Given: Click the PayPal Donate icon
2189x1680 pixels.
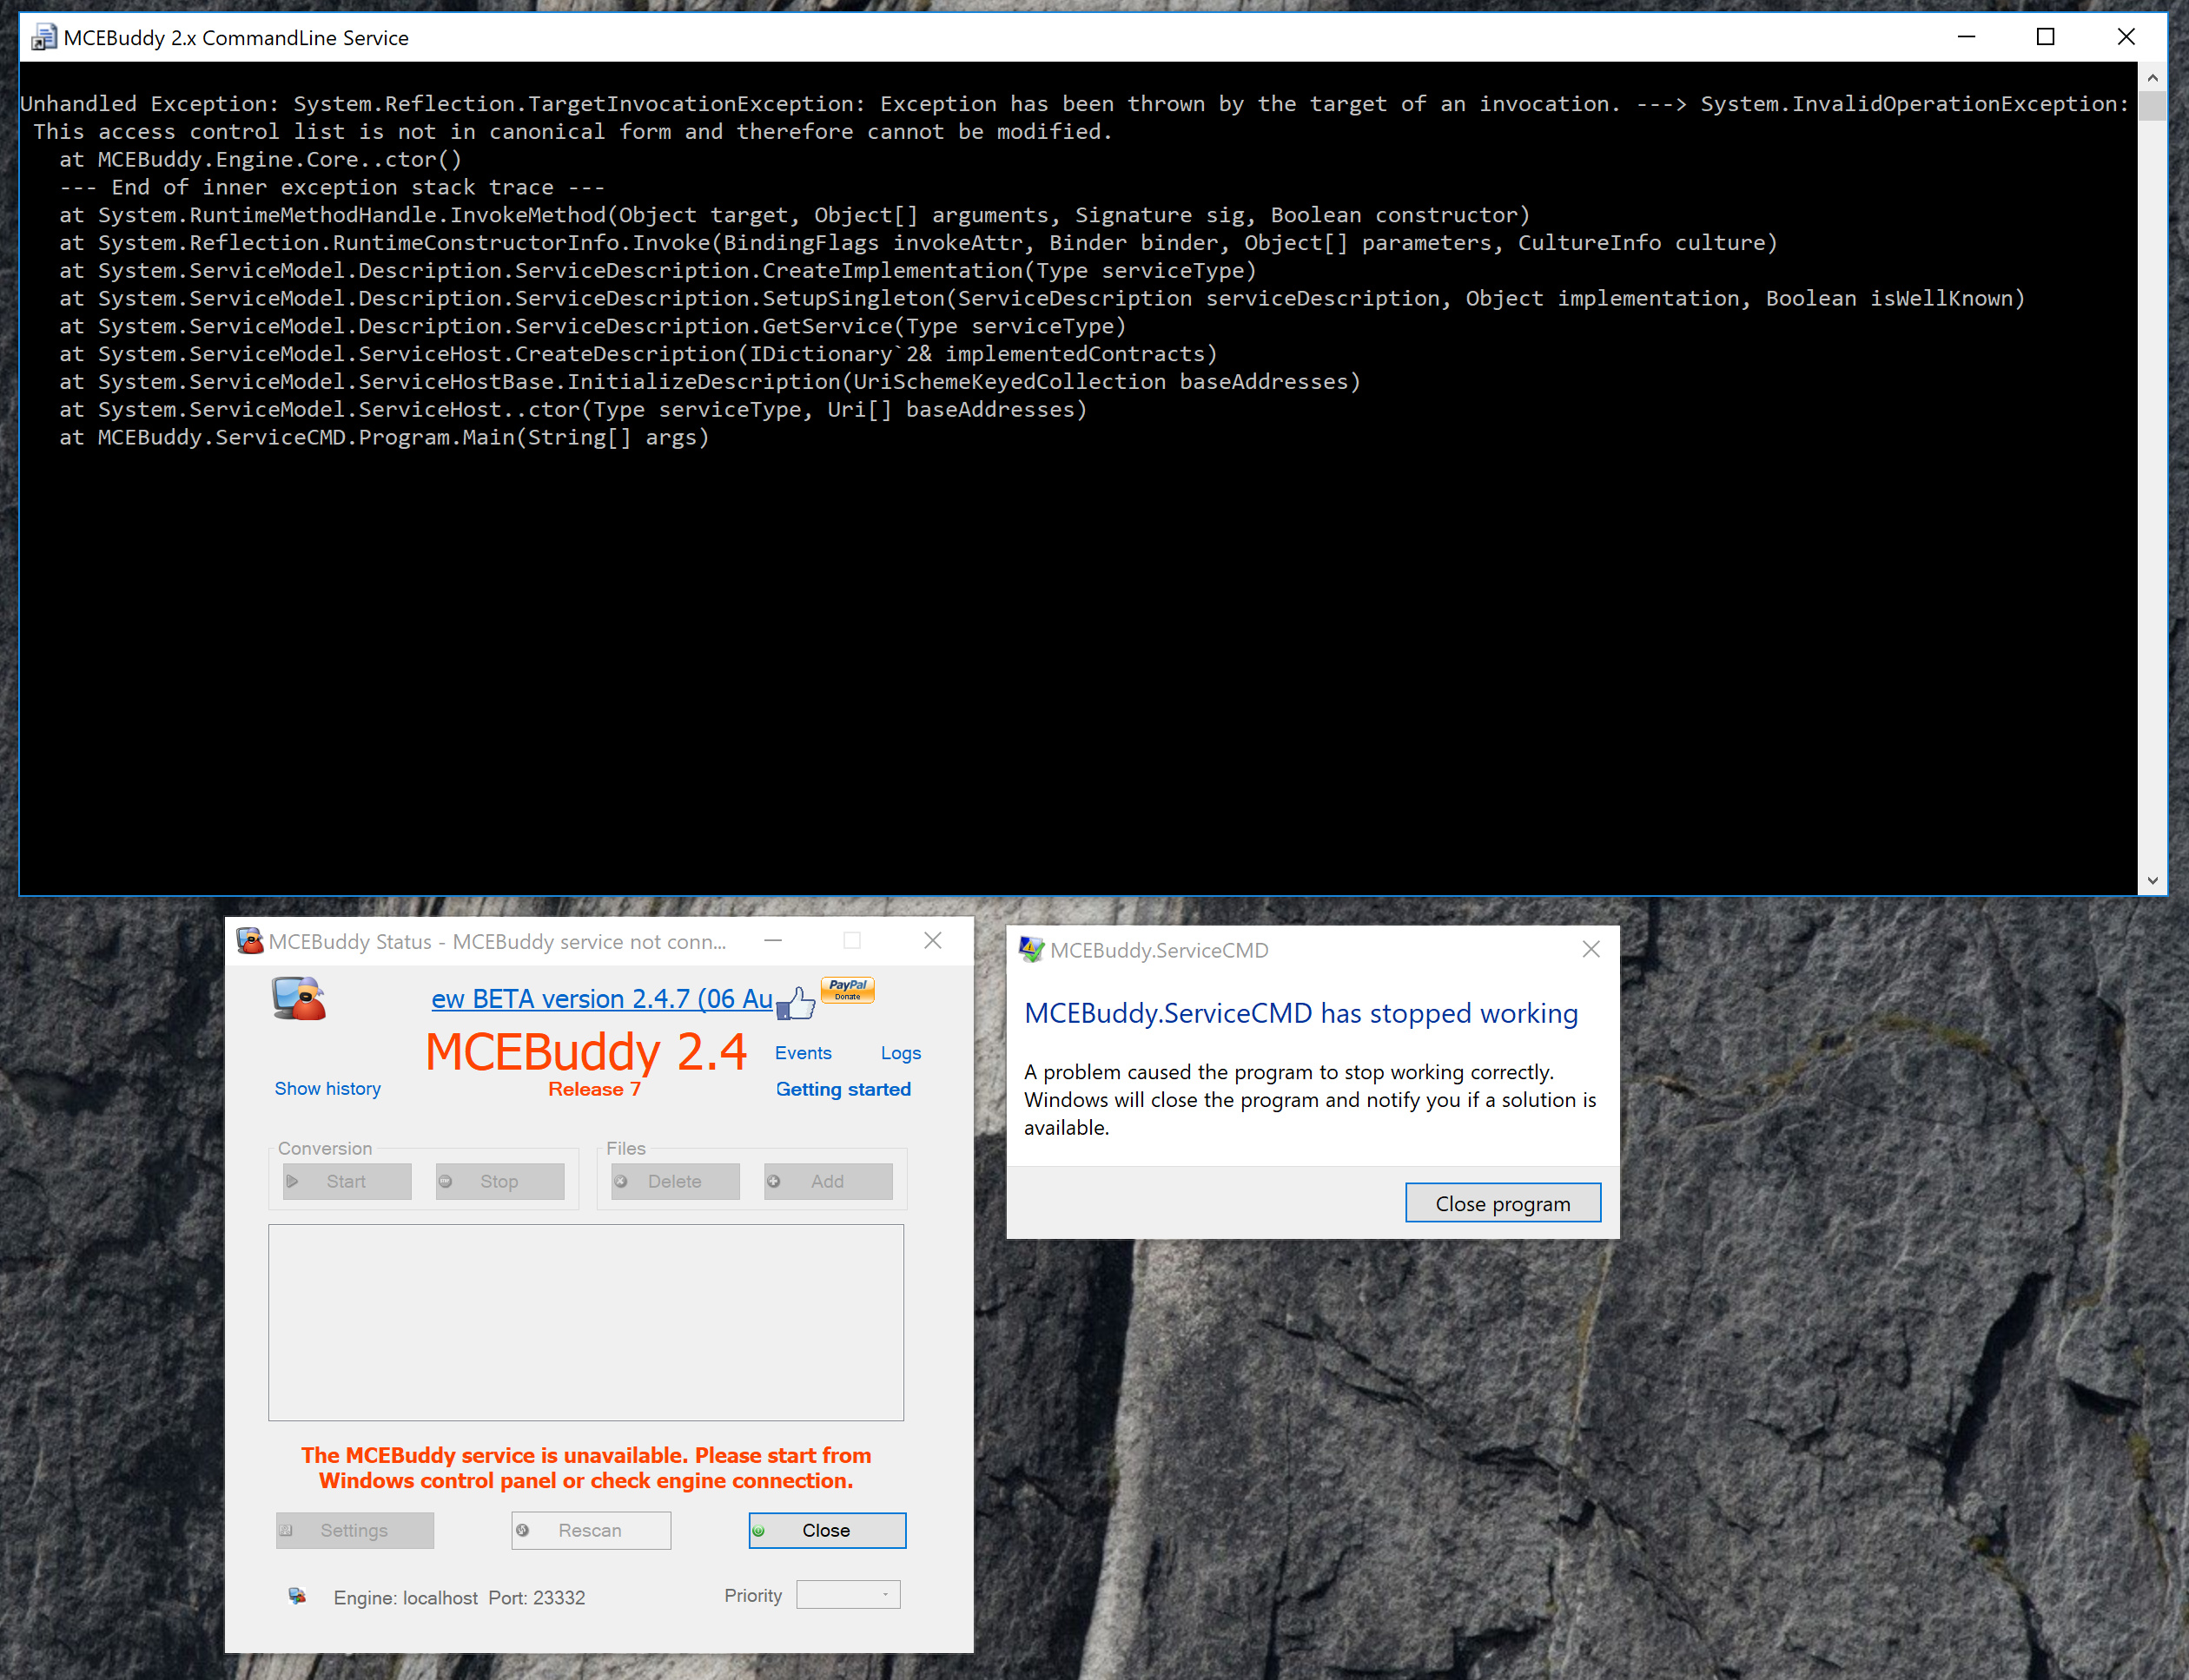Looking at the screenshot, I should point(848,989).
